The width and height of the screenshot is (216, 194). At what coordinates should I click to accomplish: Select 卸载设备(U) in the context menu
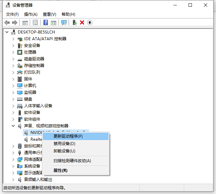click(x=64, y=151)
